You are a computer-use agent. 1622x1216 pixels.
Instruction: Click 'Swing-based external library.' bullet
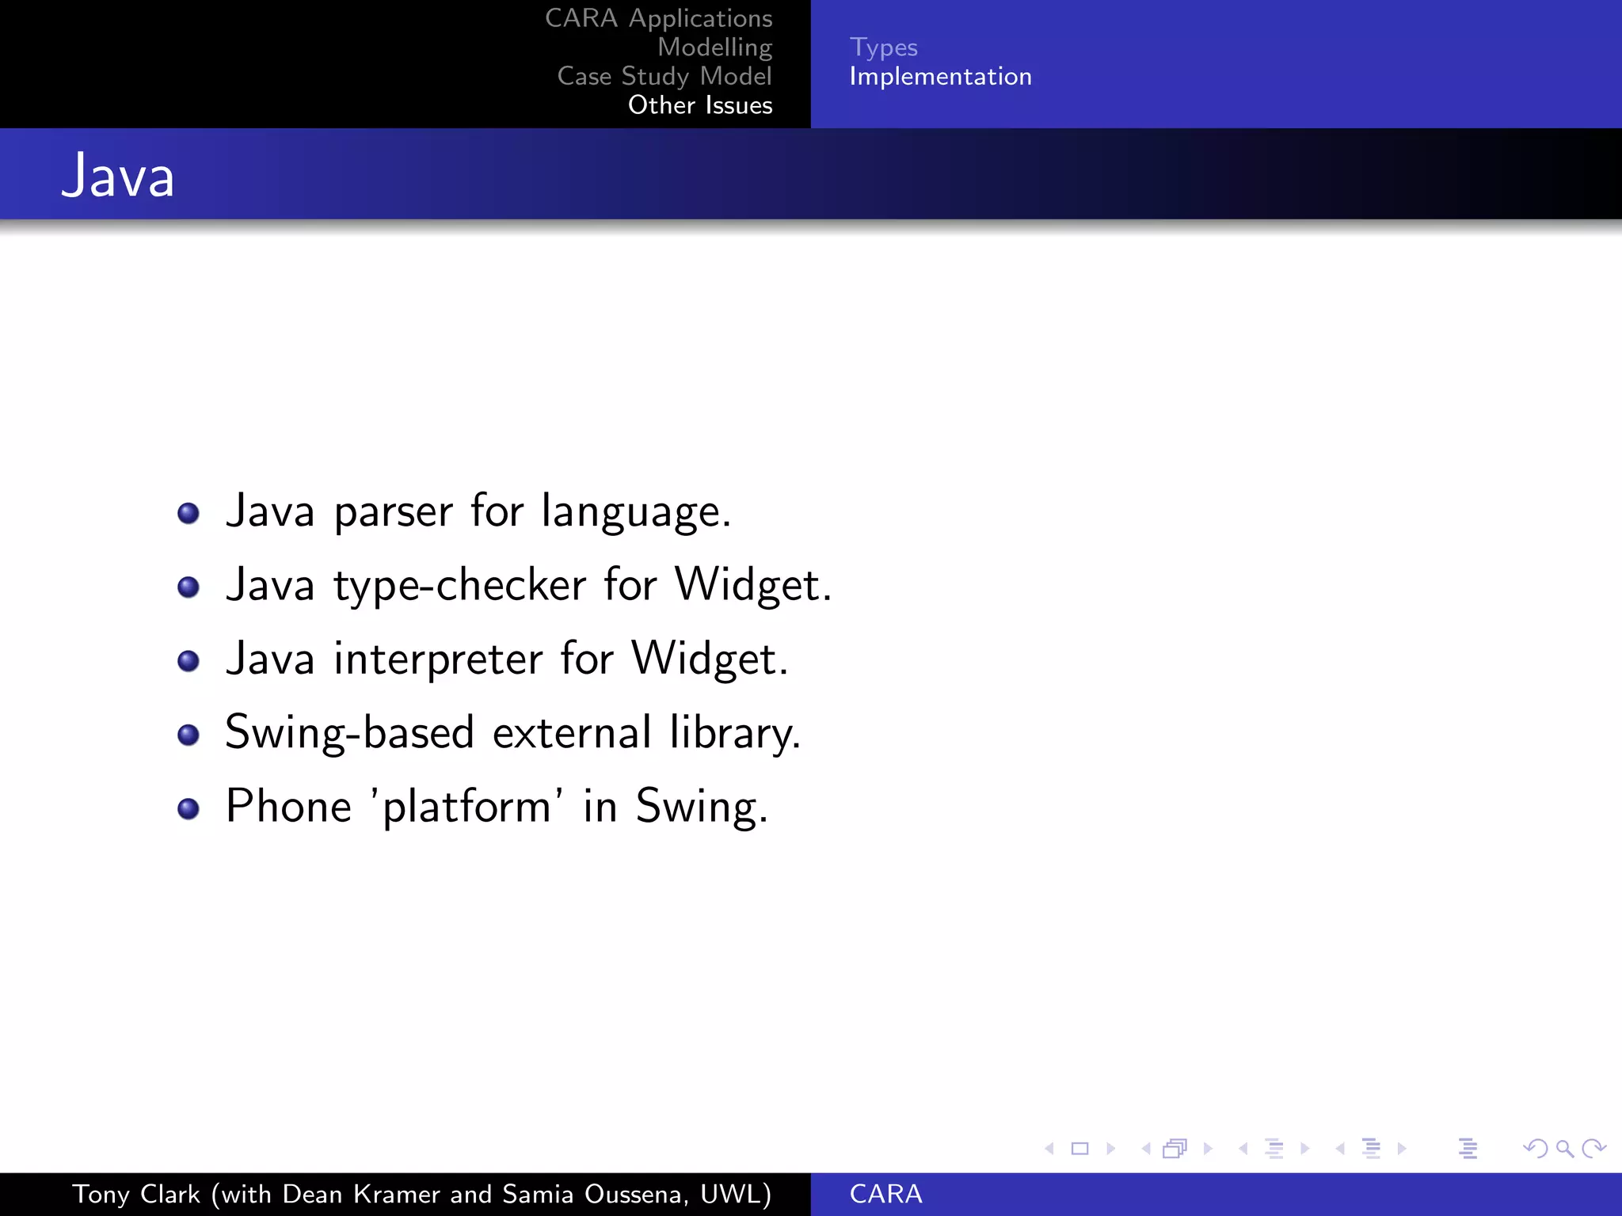point(513,732)
